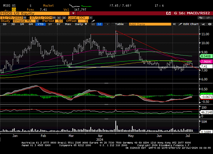
Task: Pop out chart with export icon
Action: [168, 13]
